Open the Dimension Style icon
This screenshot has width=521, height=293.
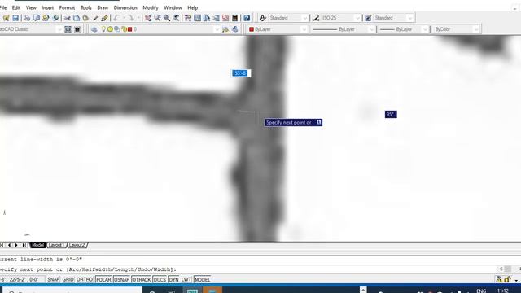pyautogui.click(x=316, y=18)
